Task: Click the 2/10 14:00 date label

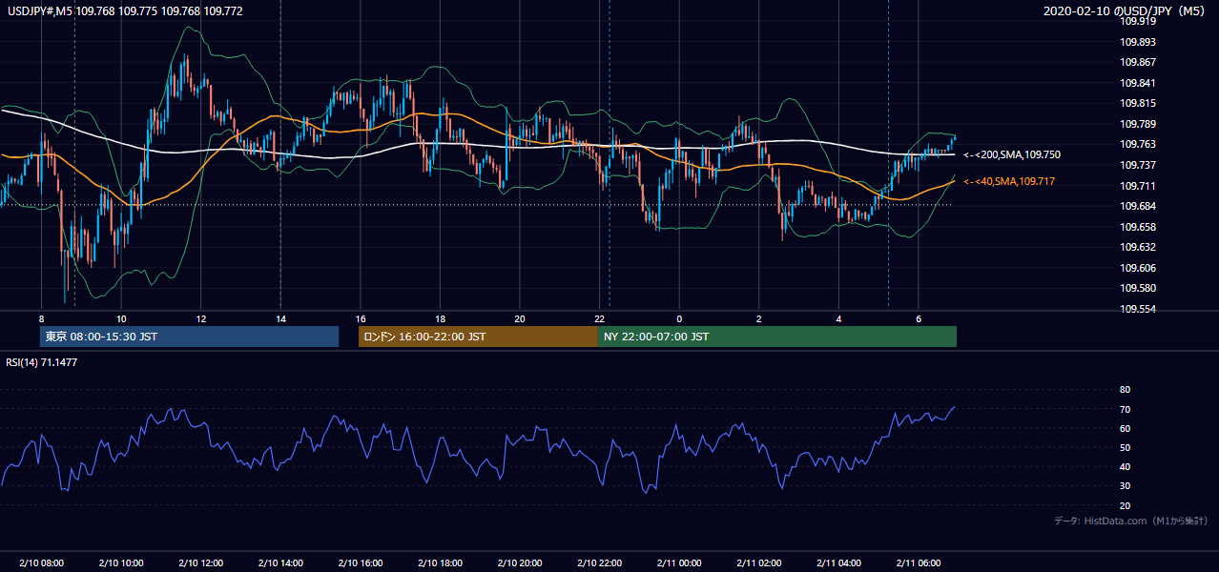Action: [x=280, y=562]
